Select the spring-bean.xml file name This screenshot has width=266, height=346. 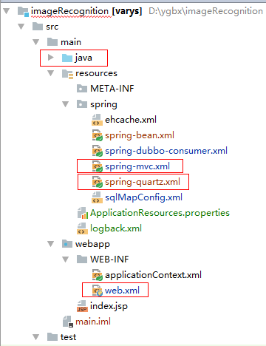click(140, 135)
